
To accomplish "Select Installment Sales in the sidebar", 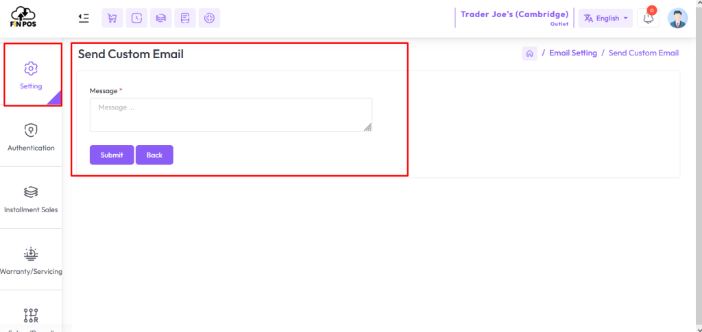I will click(x=31, y=199).
